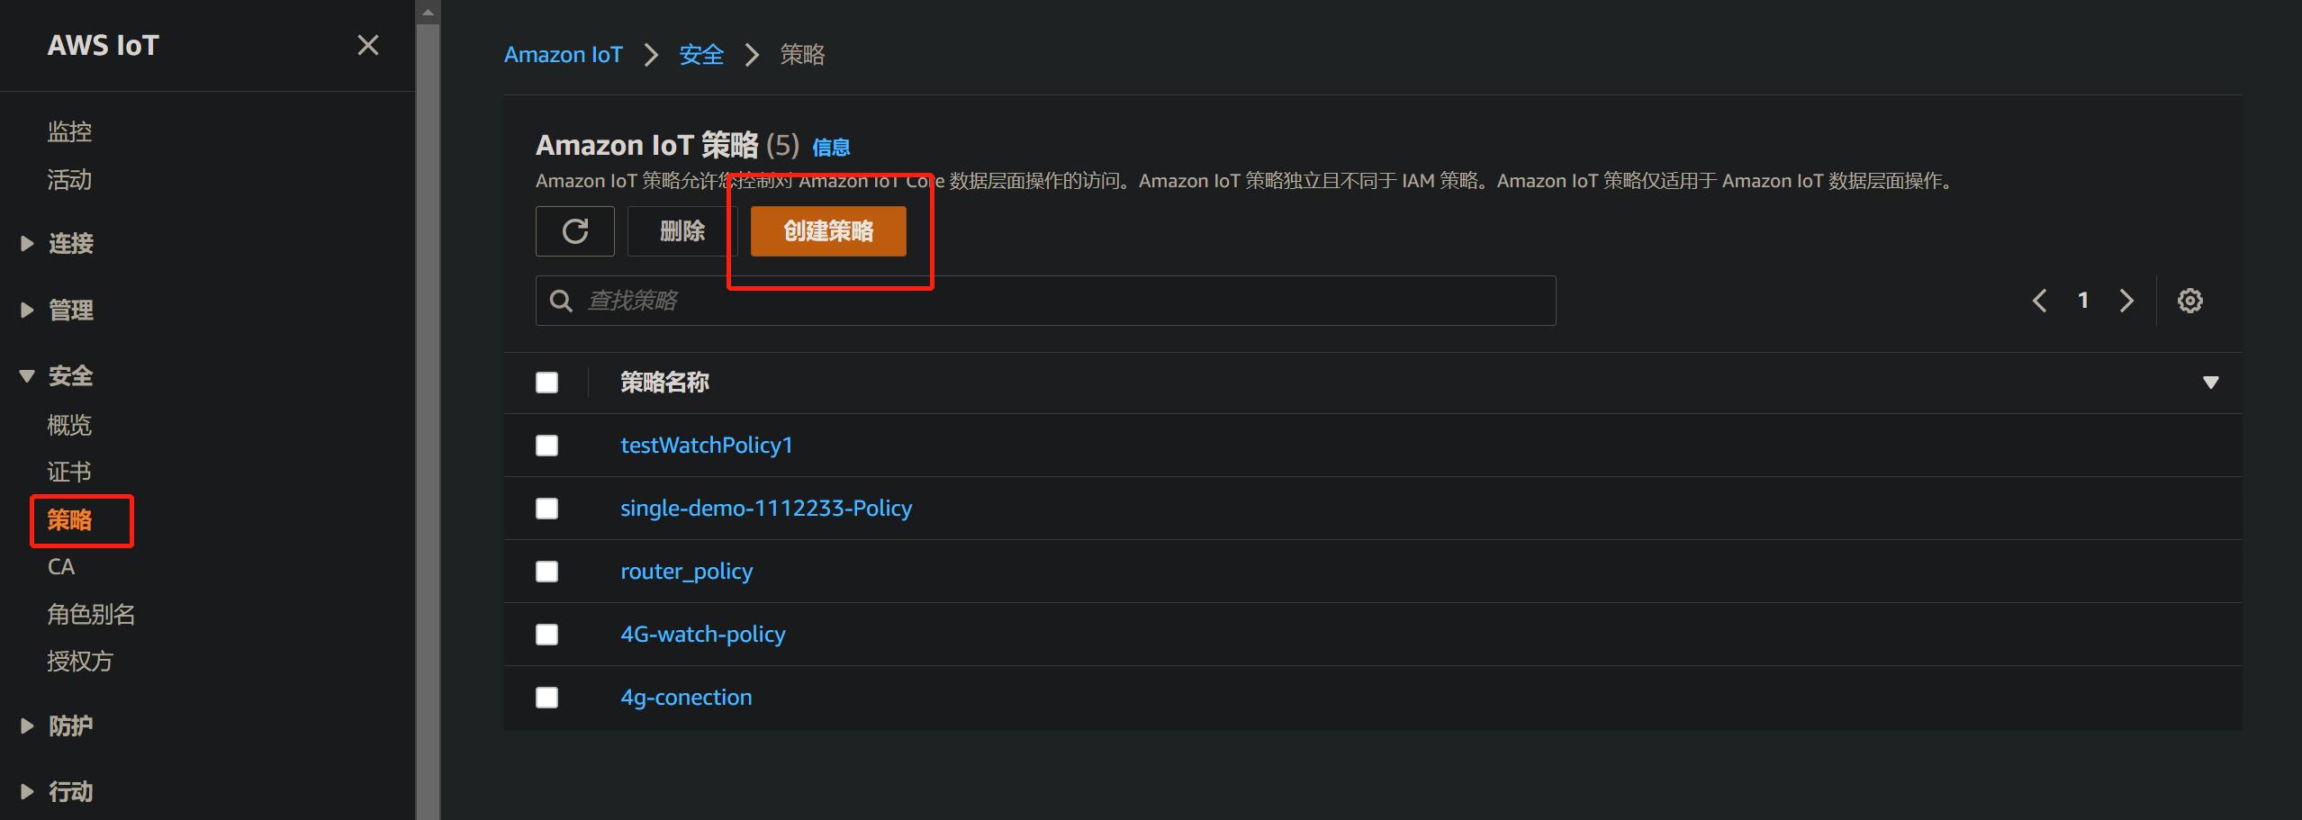This screenshot has width=2302, height=820.
Task: Check the testWatchPolicy1 row checkbox
Action: [x=546, y=446]
